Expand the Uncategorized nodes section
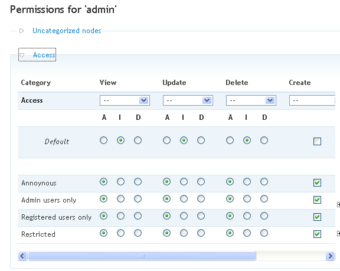Screen dimensions: 340x271 pyautogui.click(x=21, y=31)
